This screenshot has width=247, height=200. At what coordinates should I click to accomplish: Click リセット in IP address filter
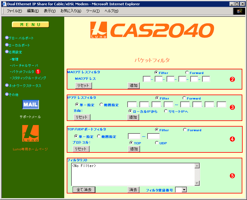pyautogui.click(x=82, y=117)
